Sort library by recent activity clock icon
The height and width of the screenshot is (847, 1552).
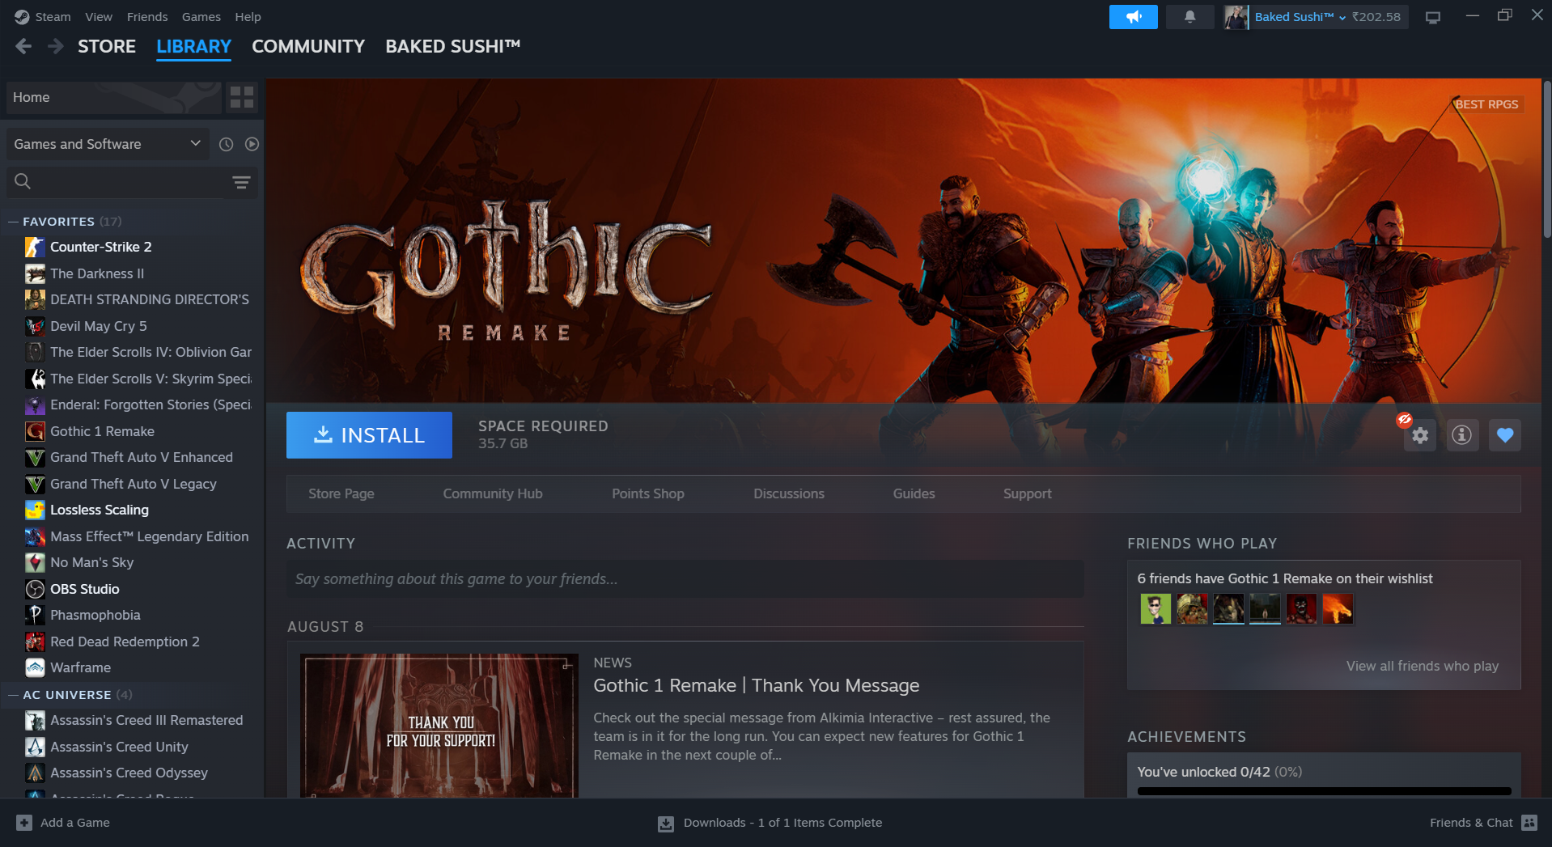[227, 144]
